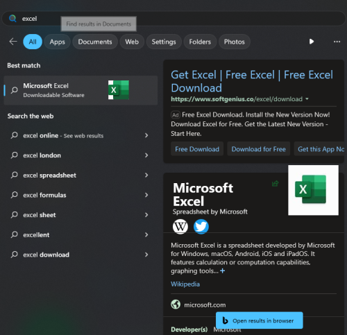Select the excel online suggestion
Viewport: 347px width, 335px height.
tap(81, 135)
